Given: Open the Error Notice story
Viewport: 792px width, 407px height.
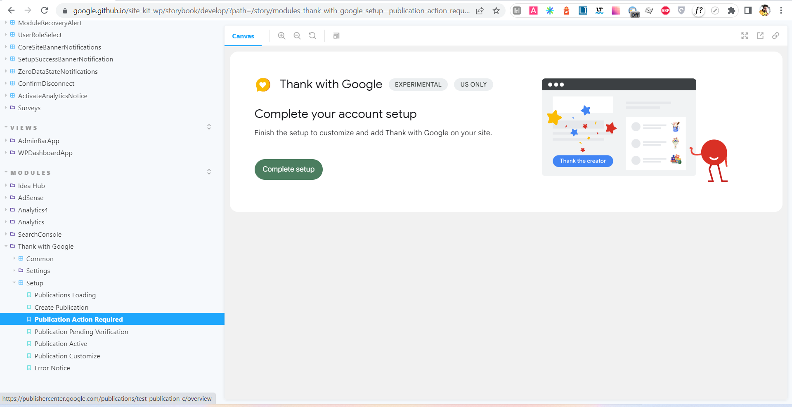Looking at the screenshot, I should [x=52, y=368].
